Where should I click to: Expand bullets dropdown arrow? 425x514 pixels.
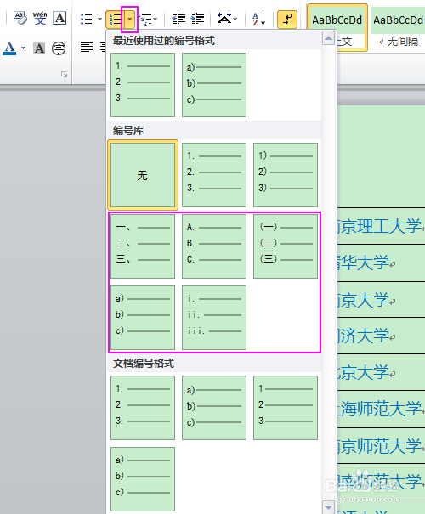coord(99,19)
